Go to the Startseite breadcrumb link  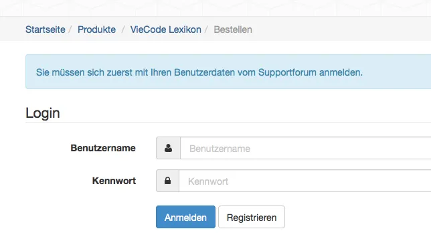click(46, 29)
